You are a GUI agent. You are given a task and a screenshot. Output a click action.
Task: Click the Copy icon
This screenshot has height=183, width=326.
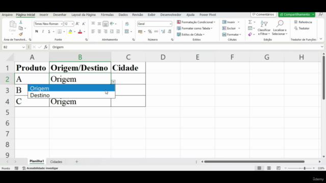[x=21, y=28]
